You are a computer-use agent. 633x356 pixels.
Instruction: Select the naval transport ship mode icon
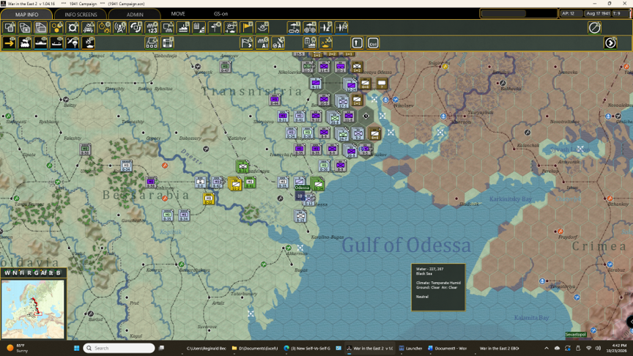click(41, 42)
